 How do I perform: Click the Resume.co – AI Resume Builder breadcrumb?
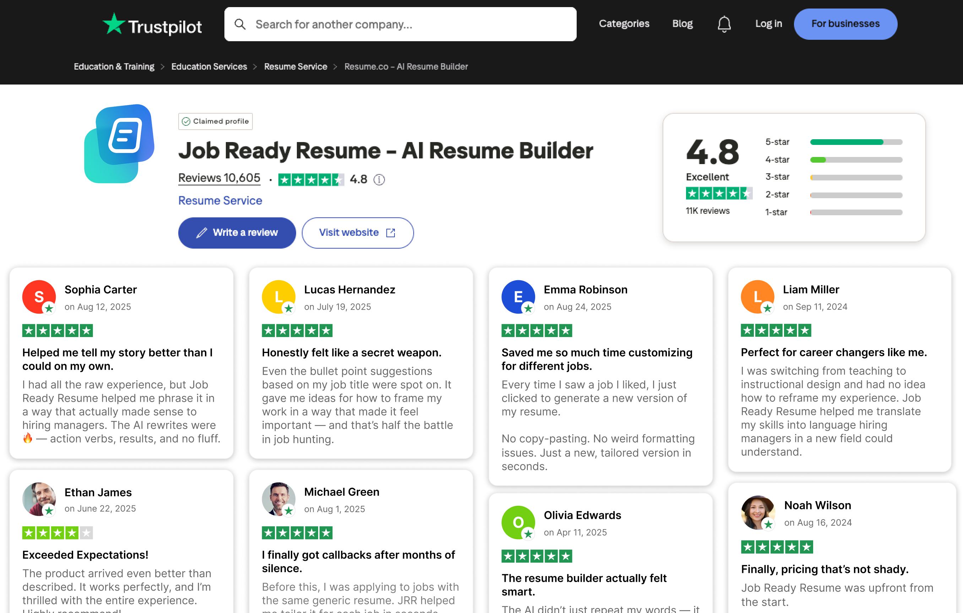[x=406, y=66]
